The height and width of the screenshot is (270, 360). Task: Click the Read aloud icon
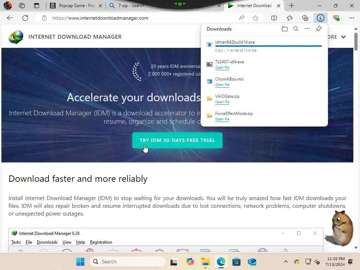tap(242, 18)
